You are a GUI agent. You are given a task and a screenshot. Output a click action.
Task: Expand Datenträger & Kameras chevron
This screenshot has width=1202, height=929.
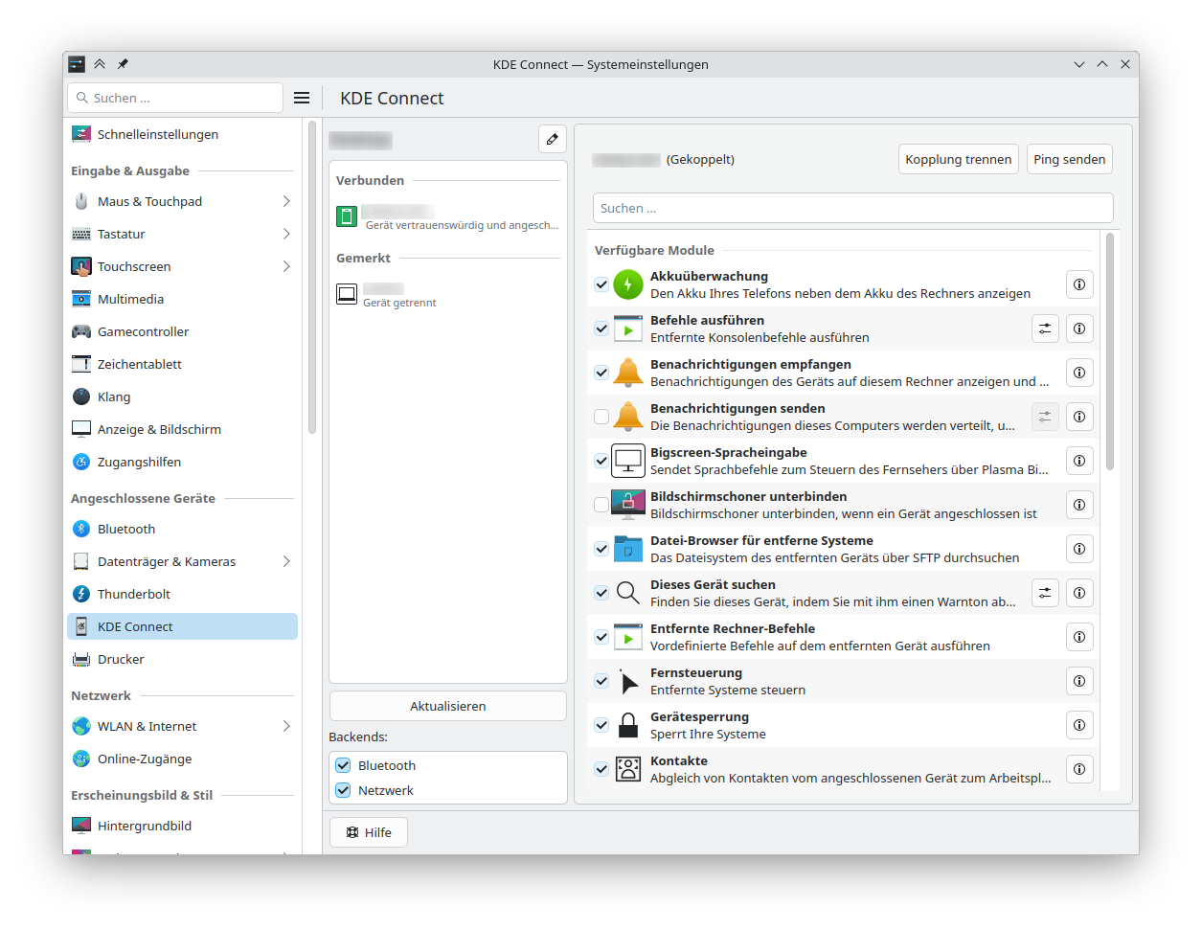pyautogui.click(x=286, y=561)
